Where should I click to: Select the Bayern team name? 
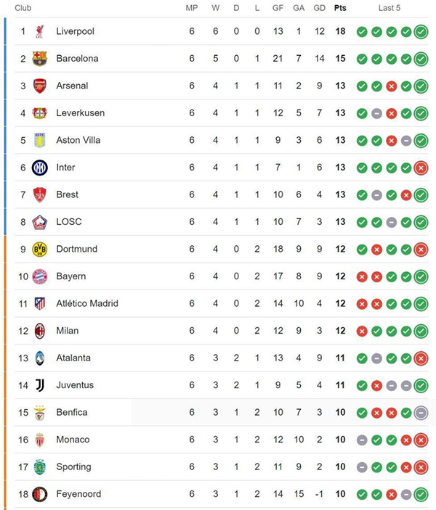point(70,276)
